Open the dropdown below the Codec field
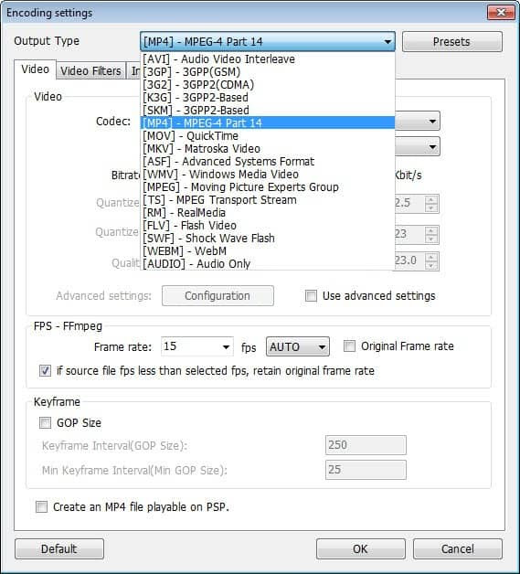 432,147
